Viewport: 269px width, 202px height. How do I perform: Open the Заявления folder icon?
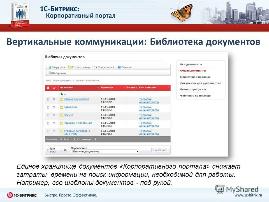pos(61,107)
